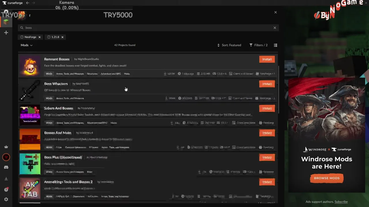Screen dimensions: 369x207
Task: Open Sabers And Bosses thumbnail
Action: pyautogui.click(x=30, y=115)
